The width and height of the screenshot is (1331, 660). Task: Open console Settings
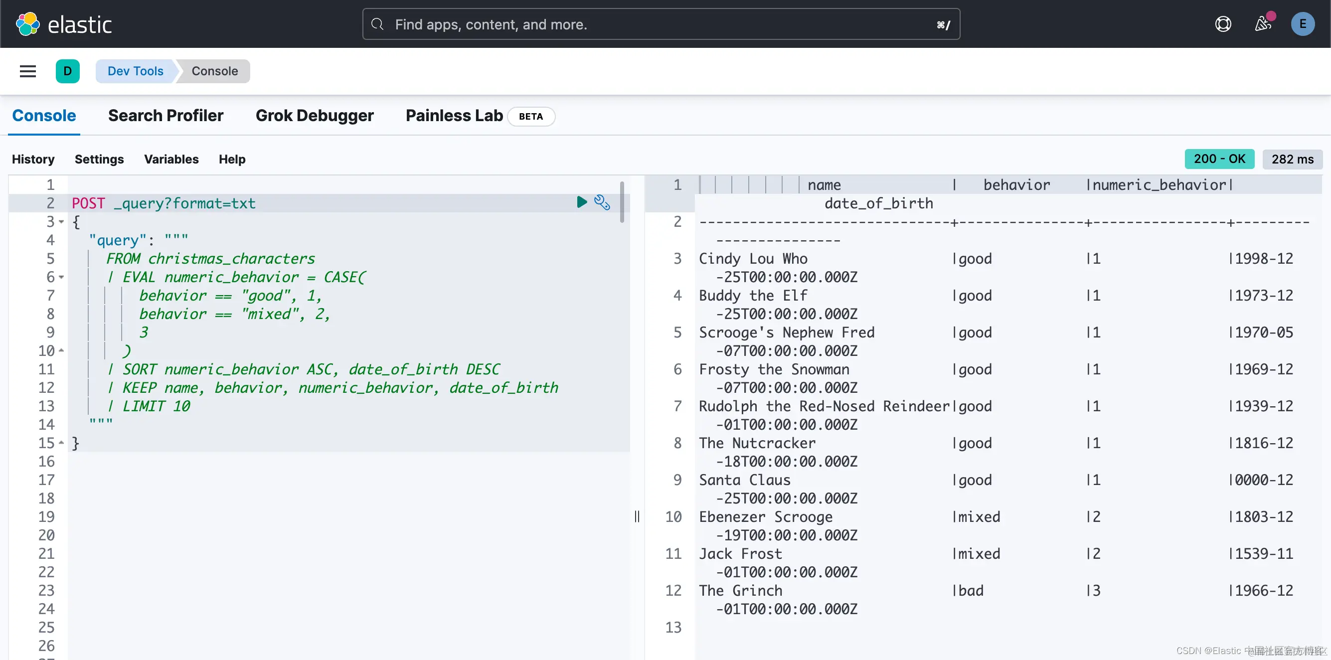click(99, 159)
